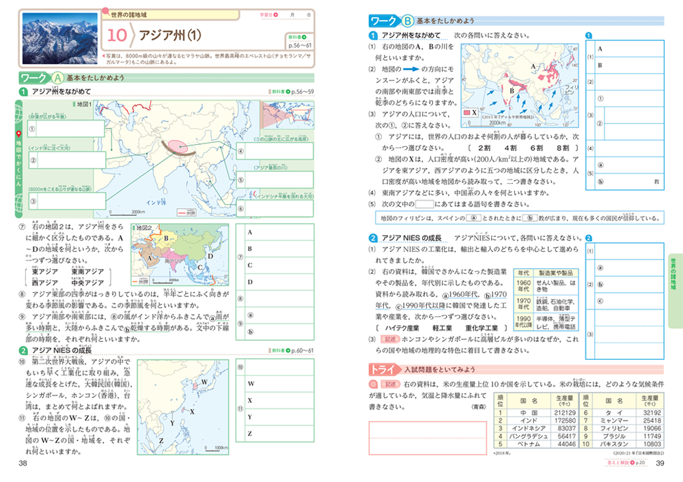Click right-page answer cell A for the river

(x=629, y=48)
